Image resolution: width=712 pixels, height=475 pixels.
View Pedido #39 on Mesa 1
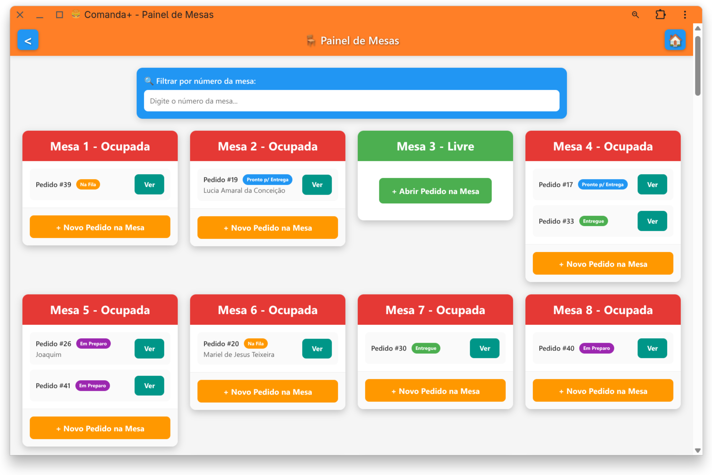coord(149,185)
